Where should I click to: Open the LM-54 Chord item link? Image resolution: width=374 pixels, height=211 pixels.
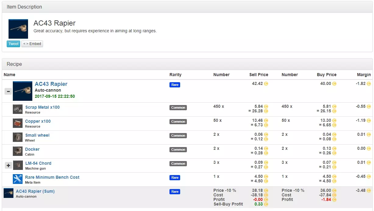point(38,163)
